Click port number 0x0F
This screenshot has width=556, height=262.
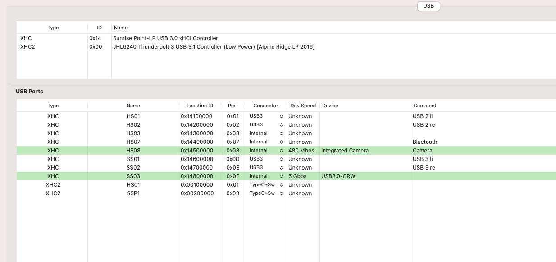[x=233, y=176]
